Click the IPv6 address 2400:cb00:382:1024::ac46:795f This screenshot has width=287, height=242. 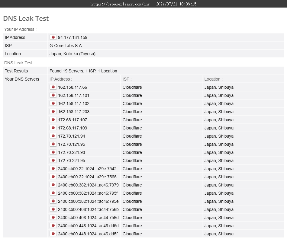pyautogui.click(x=88, y=193)
